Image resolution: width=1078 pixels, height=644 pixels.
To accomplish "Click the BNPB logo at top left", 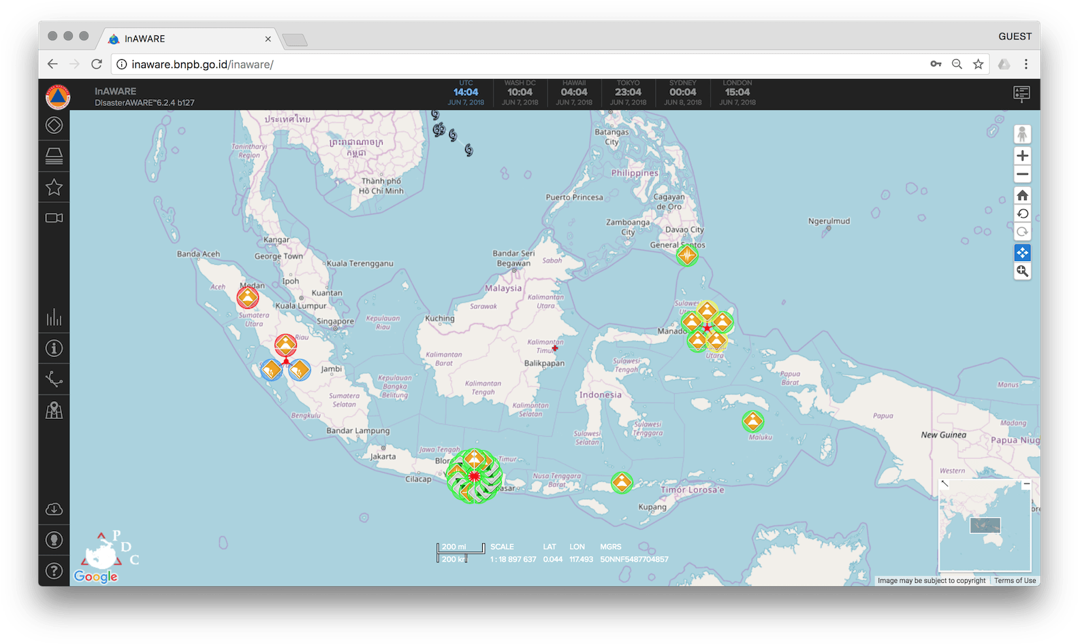I will (x=58, y=96).
